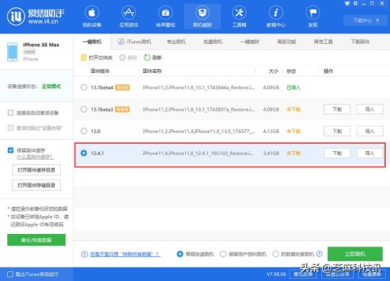The height and width of the screenshot is (281, 390).
Task: Click the 固件版本 column header
Action: (100, 71)
